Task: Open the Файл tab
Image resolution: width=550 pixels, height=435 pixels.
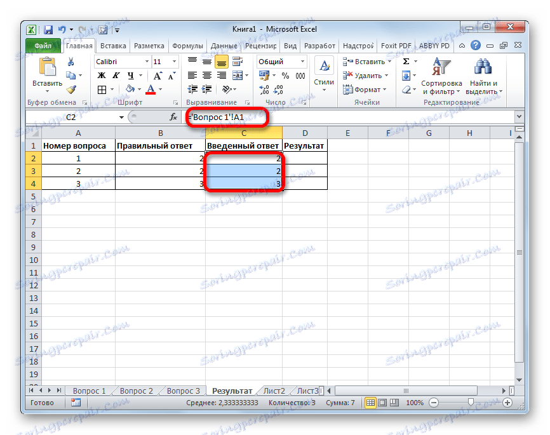Action: click(x=43, y=46)
